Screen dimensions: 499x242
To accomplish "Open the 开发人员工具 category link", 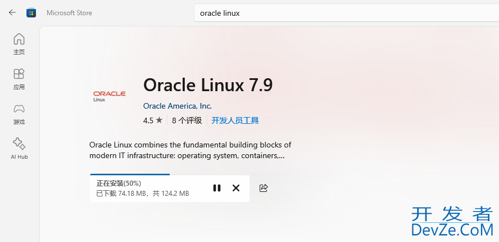I will click(235, 120).
